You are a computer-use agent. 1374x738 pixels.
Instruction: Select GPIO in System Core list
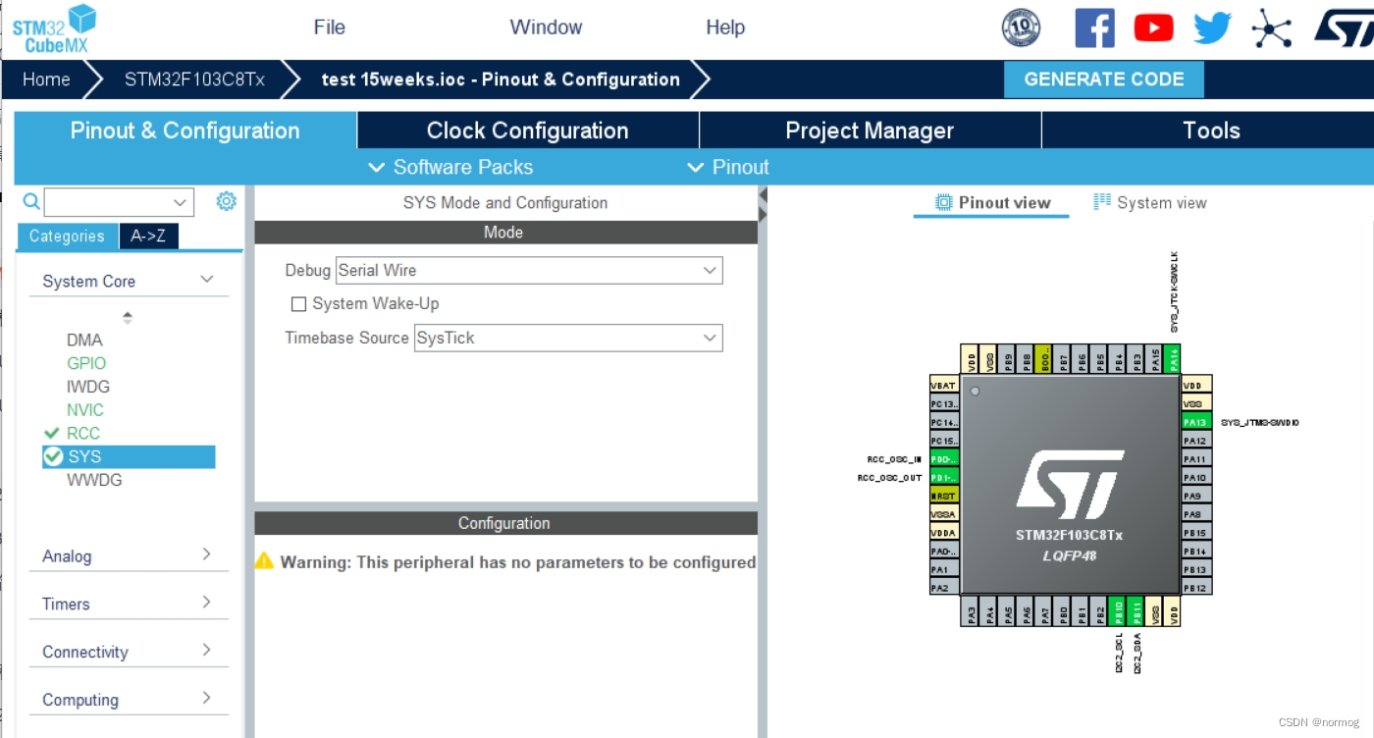[86, 363]
